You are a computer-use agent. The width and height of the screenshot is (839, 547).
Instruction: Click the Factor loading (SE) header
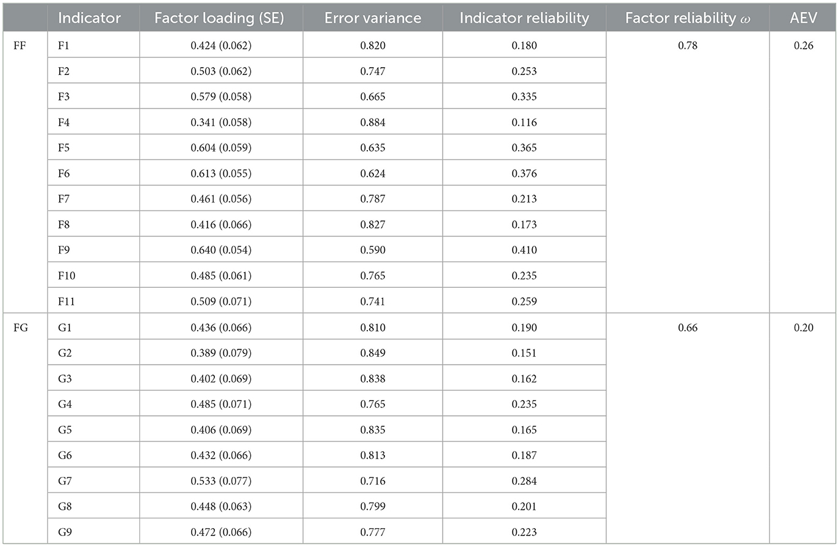coord(219,18)
